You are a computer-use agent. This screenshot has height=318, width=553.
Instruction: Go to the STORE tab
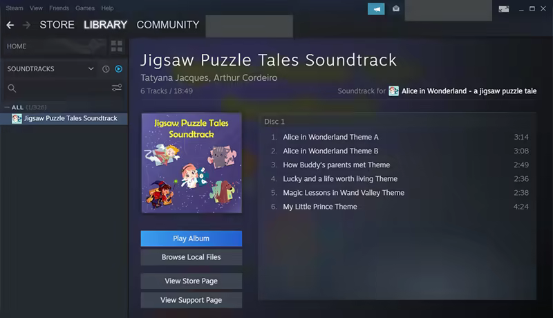(57, 25)
